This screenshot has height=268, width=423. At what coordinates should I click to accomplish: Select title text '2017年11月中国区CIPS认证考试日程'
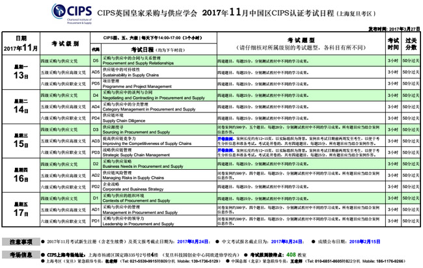[x=268, y=12]
